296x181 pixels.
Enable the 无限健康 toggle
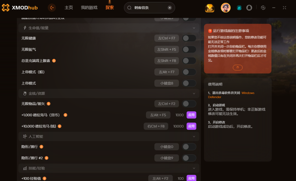point(189,38)
